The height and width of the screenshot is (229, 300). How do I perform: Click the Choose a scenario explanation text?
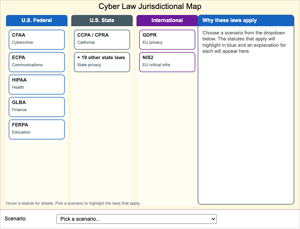tap(244, 42)
